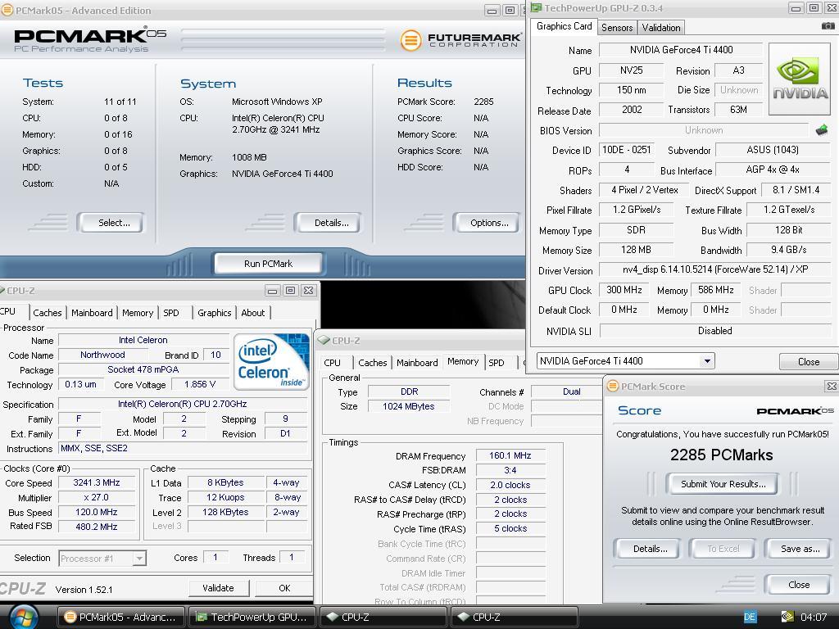Click the NVIDIA tray icon near the clock

tap(787, 617)
